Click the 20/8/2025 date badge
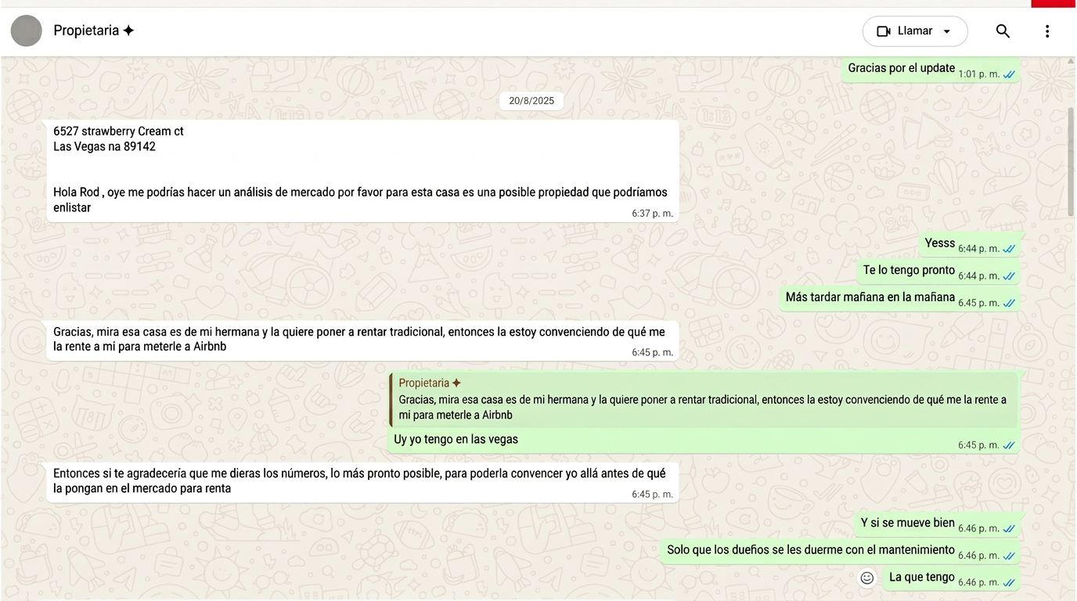 point(531,100)
